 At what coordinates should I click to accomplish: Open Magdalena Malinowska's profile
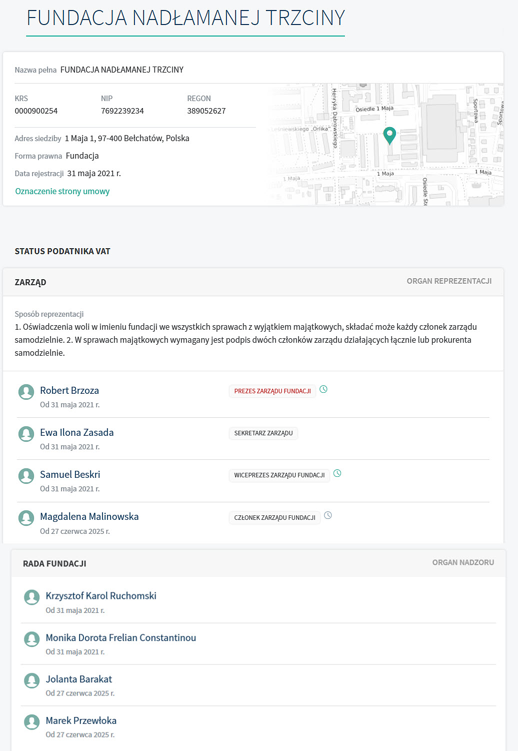tap(89, 516)
